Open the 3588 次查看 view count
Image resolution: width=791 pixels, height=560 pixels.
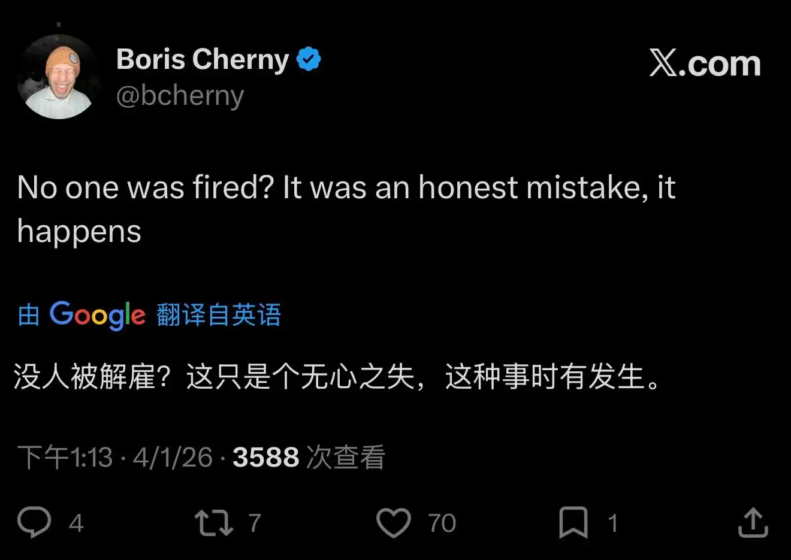point(309,458)
